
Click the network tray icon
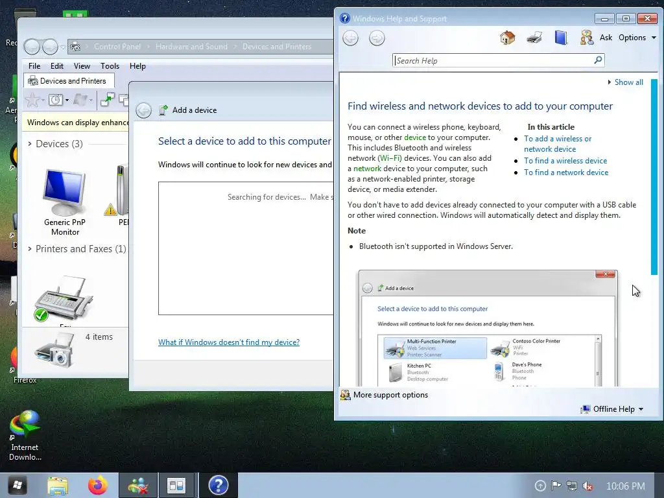click(x=572, y=486)
